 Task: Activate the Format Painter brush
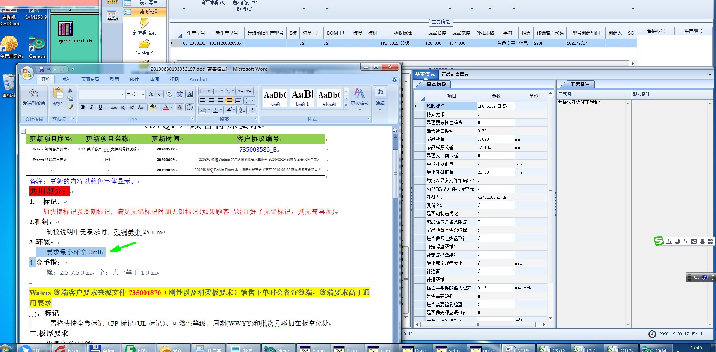(x=70, y=107)
